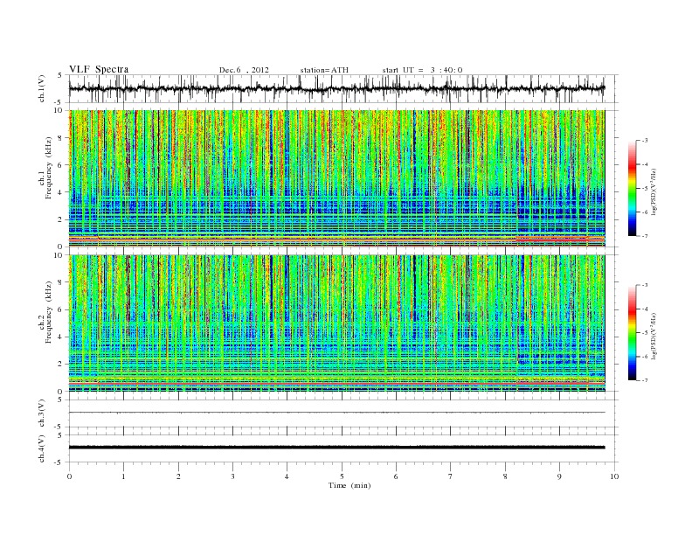This screenshot has width=692, height=535.
Task: Click time axis tick label '3'
Action: pyautogui.click(x=232, y=476)
